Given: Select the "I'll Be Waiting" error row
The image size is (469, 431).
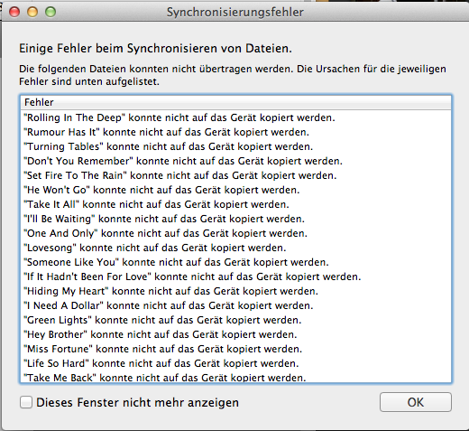Looking at the screenshot, I should 235,219.
